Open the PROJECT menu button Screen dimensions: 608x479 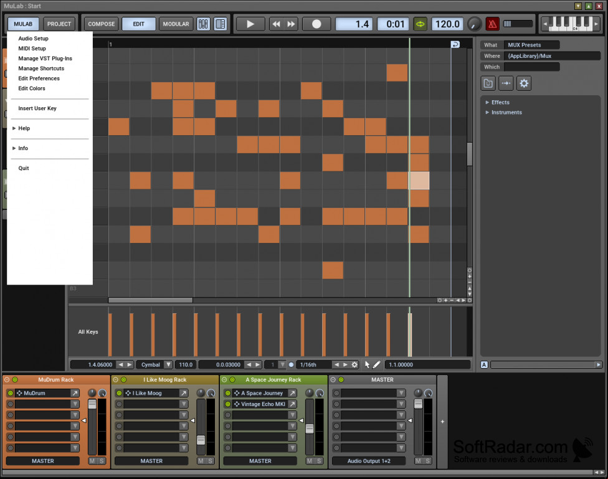click(x=59, y=24)
